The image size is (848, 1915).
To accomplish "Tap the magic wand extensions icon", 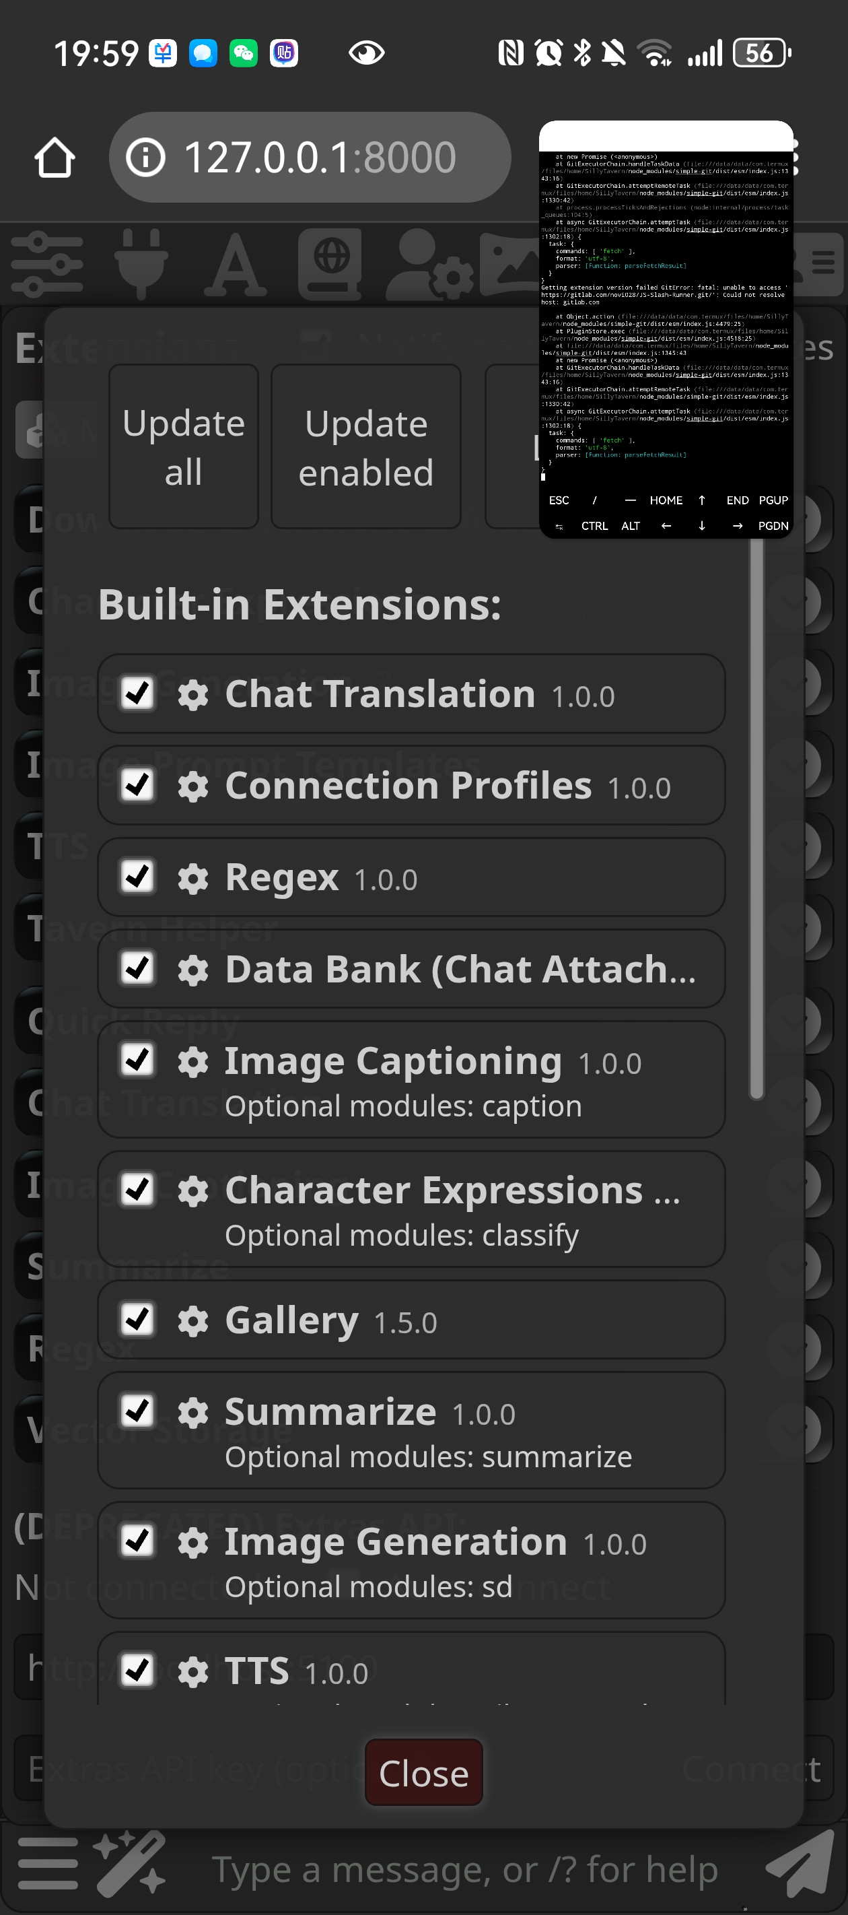I will click(131, 1865).
